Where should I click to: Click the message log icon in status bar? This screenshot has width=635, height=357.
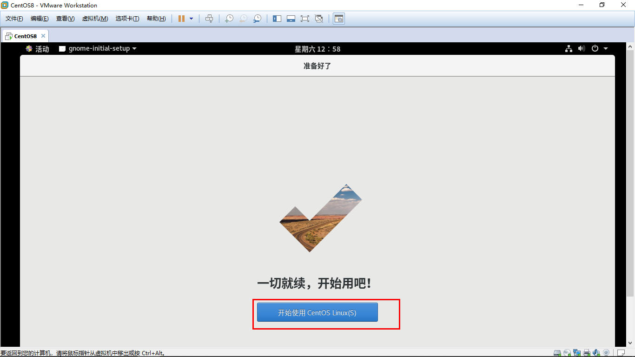click(621, 353)
